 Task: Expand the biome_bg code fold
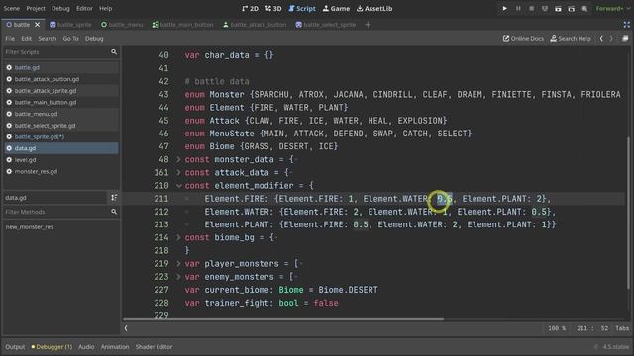click(x=178, y=237)
